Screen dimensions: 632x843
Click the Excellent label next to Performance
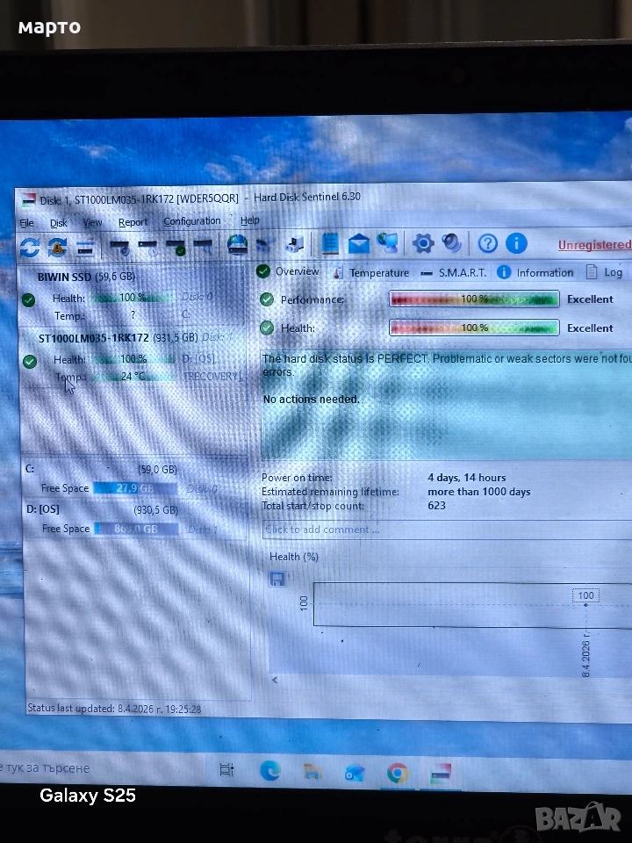click(x=590, y=299)
